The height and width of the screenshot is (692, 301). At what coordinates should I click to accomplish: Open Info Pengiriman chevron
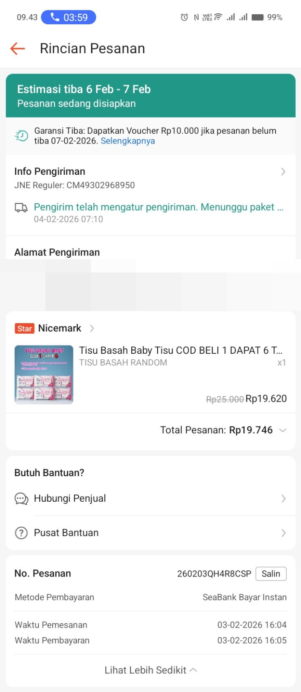(283, 172)
